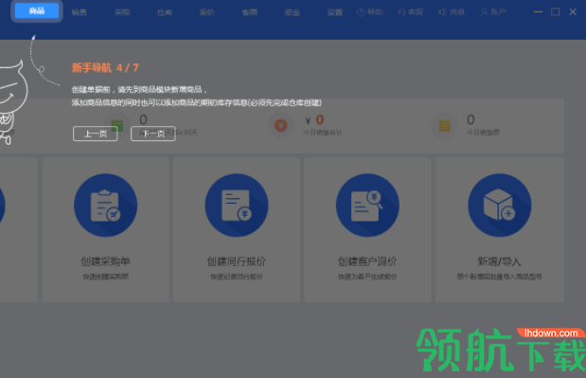Go back with the 上一页 button
This screenshot has height=378, width=586.
coord(96,134)
